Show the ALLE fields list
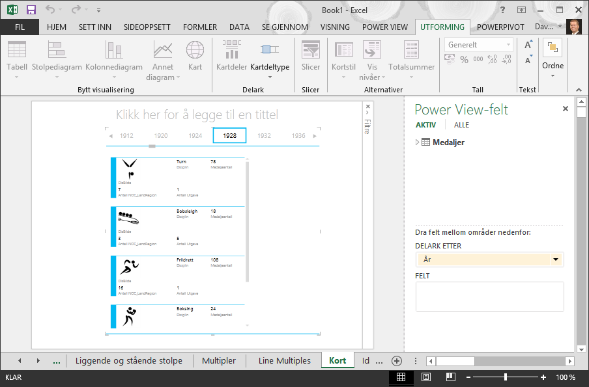The height and width of the screenshot is (387, 589). (461, 125)
